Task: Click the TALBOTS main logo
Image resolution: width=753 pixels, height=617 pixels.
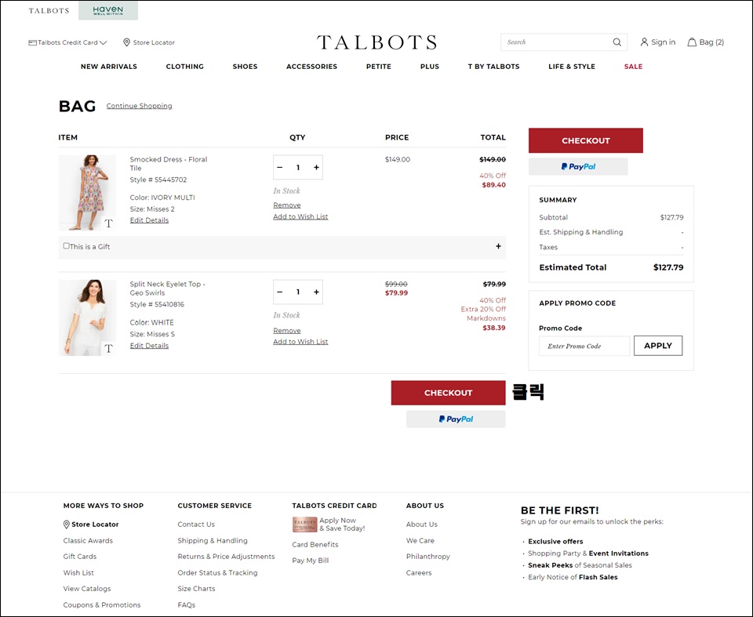Action: 377,42
